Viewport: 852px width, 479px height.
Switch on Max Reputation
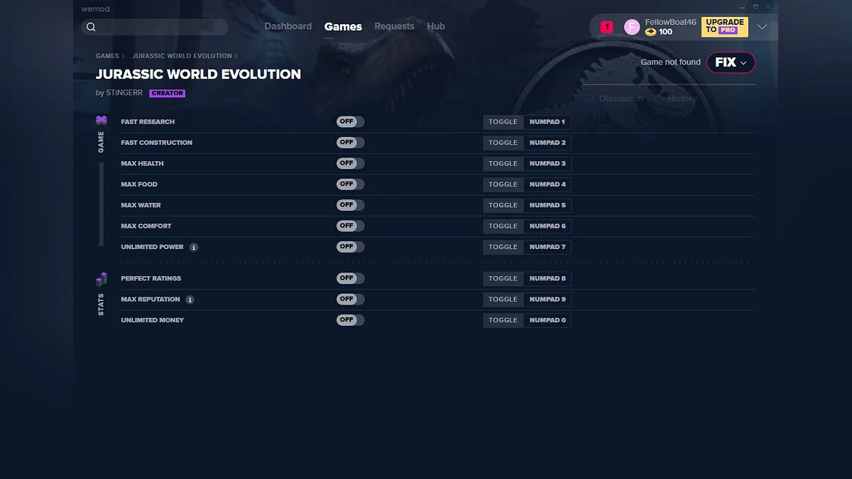[x=351, y=299]
